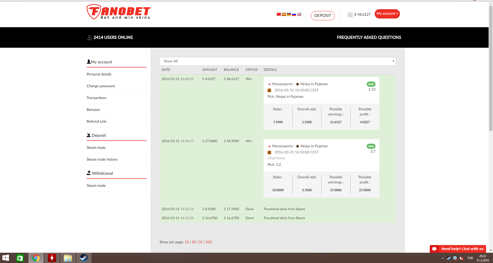Open File Explorer from the taskbar
Viewport: 493px width, 263px height.
click(68, 258)
